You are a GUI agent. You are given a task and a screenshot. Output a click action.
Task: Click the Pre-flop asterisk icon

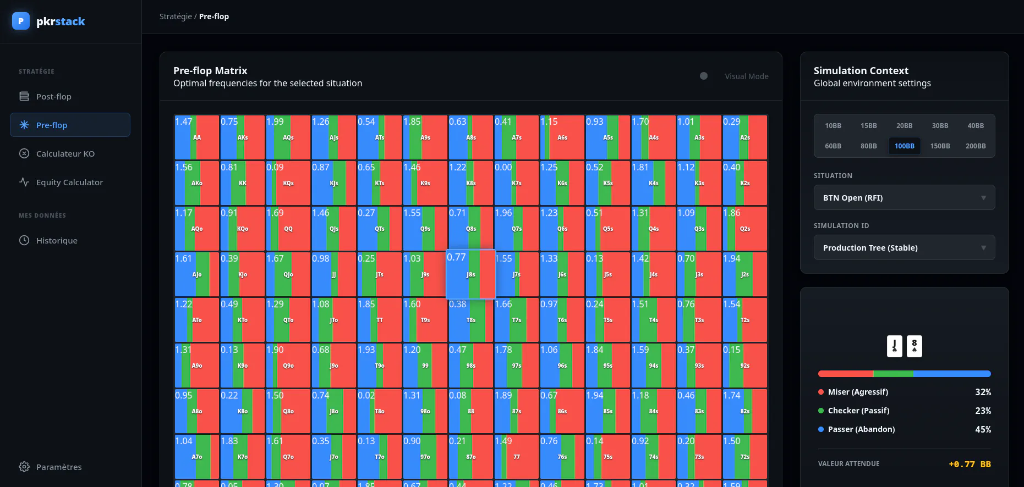pos(24,125)
